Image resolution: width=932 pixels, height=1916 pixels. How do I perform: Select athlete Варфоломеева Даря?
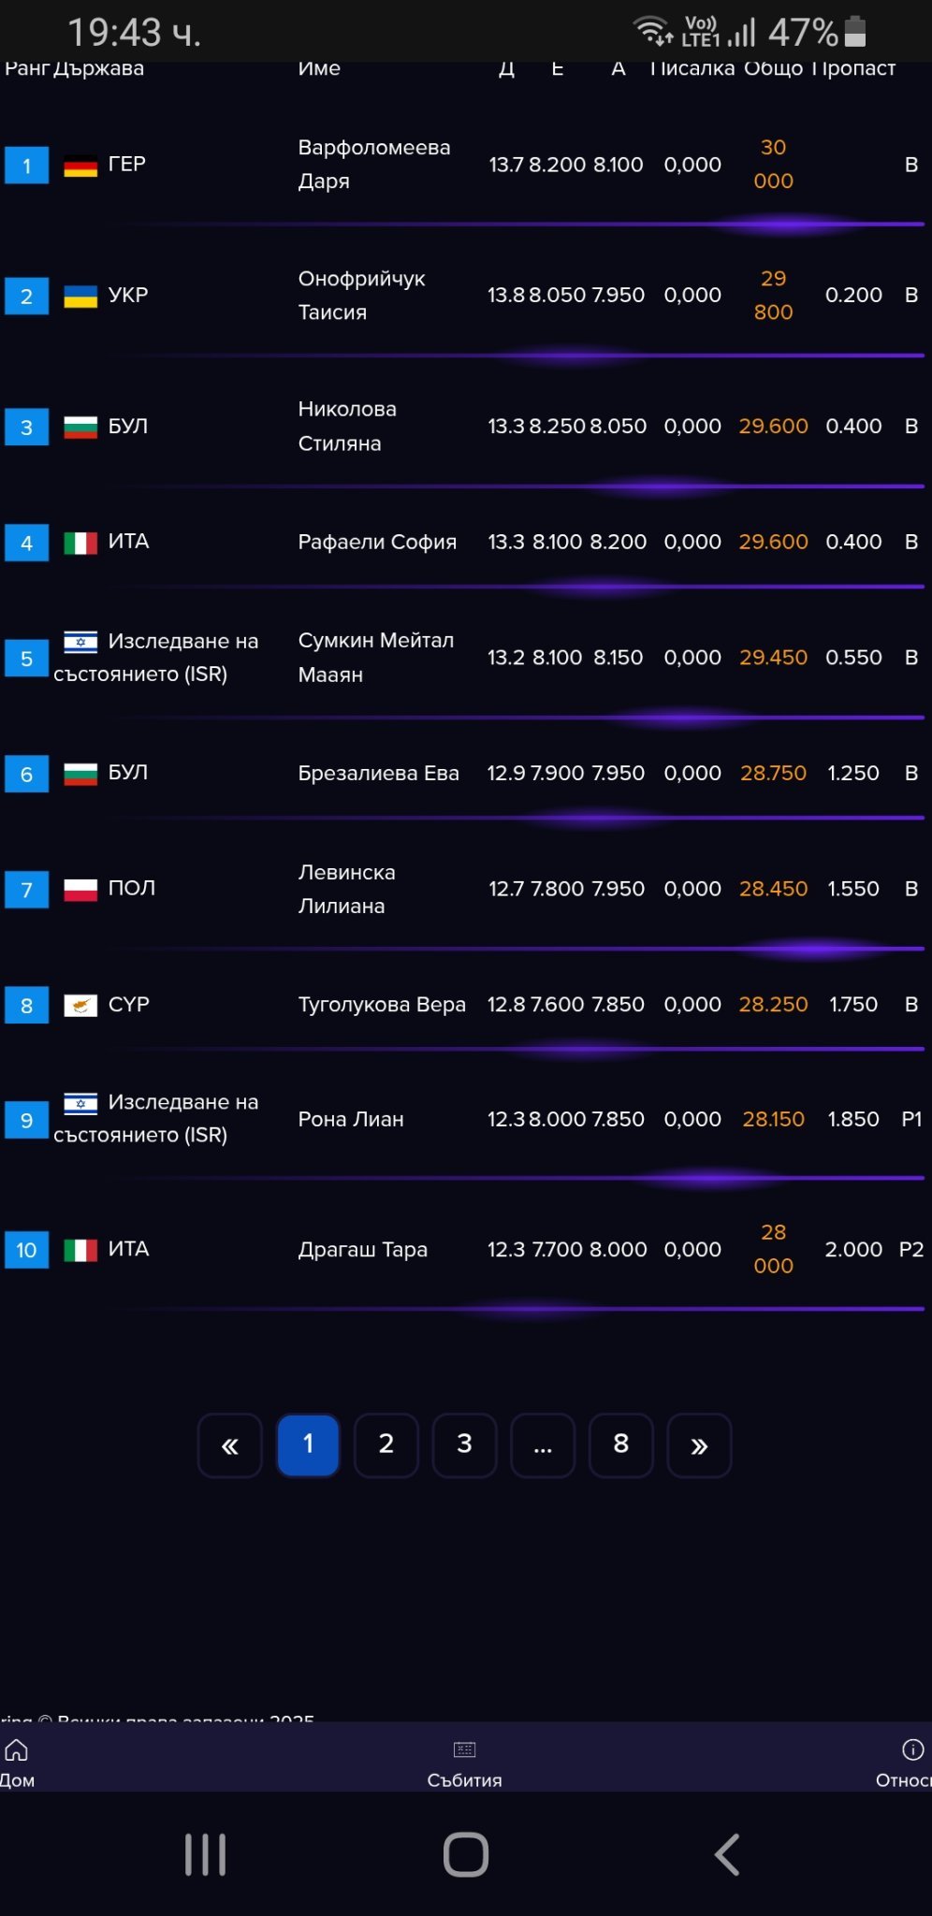[373, 165]
